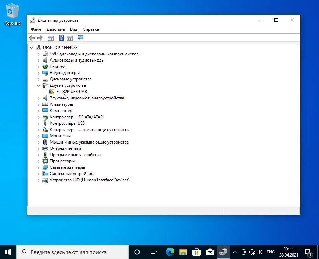Show or hide console tree toolbar icon

51,38
